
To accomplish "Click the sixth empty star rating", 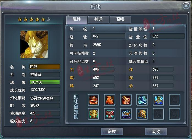I will pyautogui.click(x=48, y=19).
